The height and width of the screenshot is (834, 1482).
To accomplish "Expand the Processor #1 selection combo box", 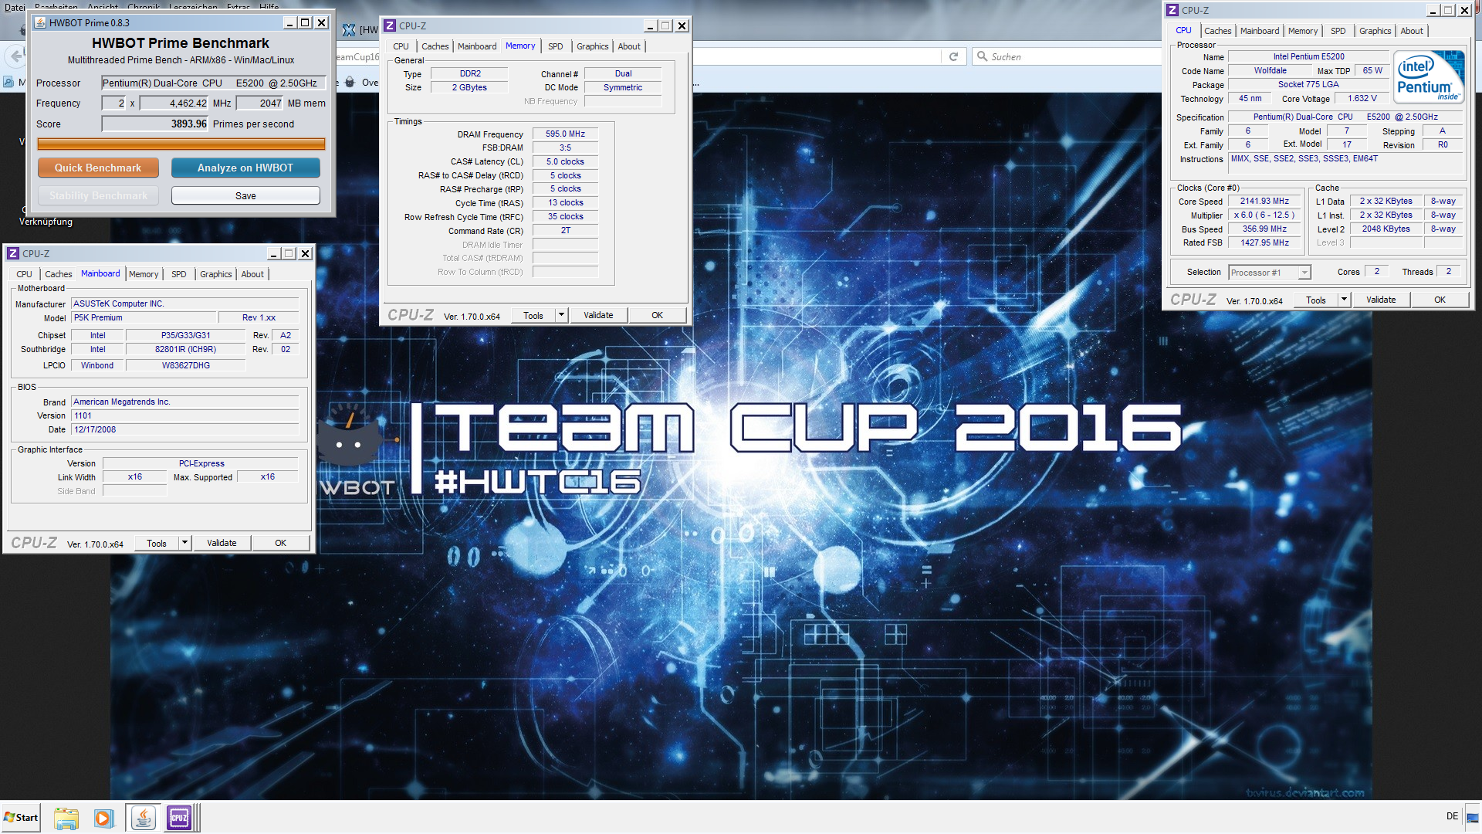I will [1304, 273].
